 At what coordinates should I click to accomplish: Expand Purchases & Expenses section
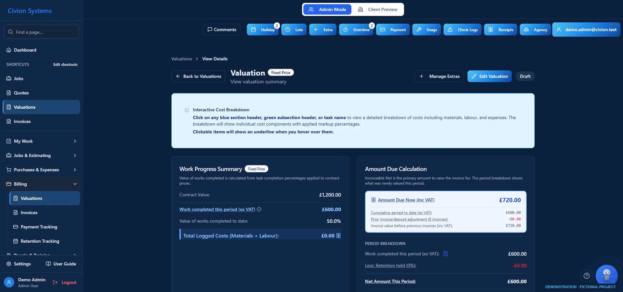click(x=41, y=170)
